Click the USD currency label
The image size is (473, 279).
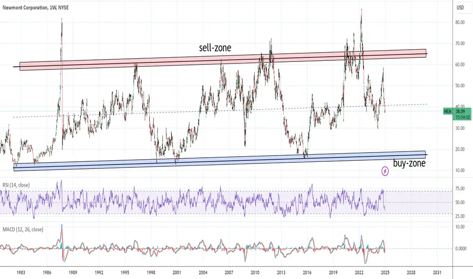pos(460,8)
